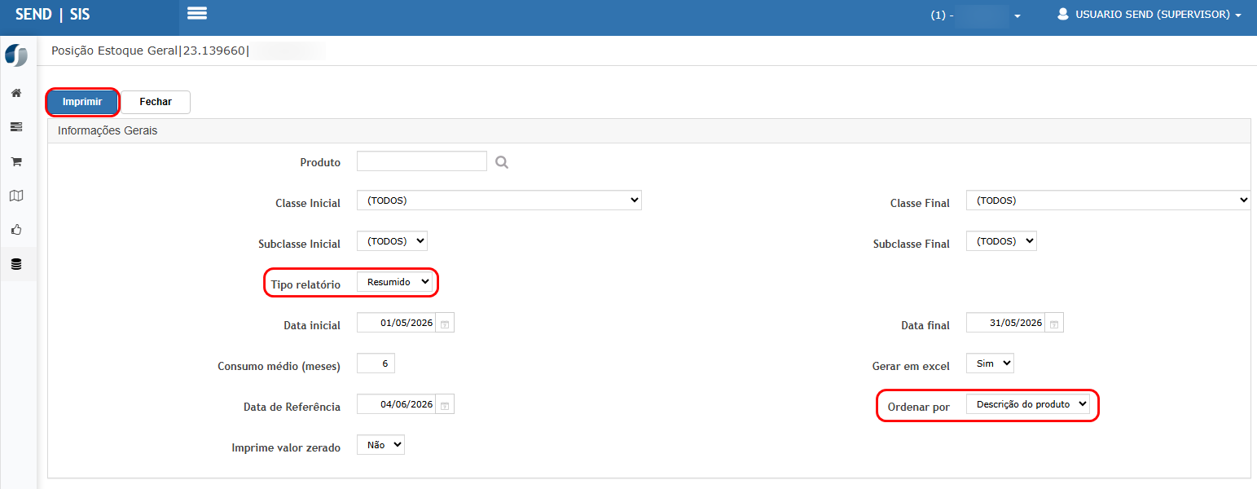Open the Classe Inicial dropdown

pos(499,200)
